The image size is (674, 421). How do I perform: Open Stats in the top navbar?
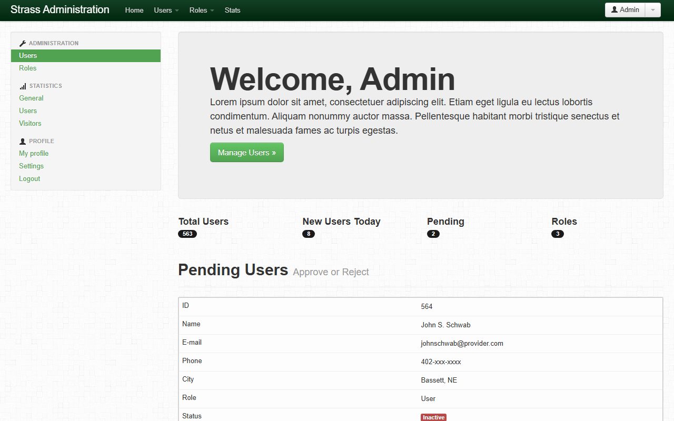coord(232,11)
